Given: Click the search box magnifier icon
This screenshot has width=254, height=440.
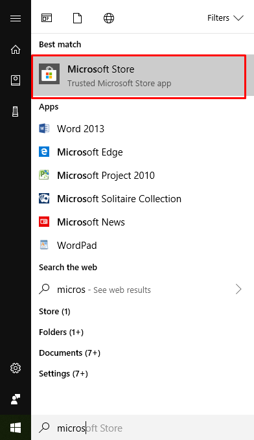Looking at the screenshot, I should [44, 428].
